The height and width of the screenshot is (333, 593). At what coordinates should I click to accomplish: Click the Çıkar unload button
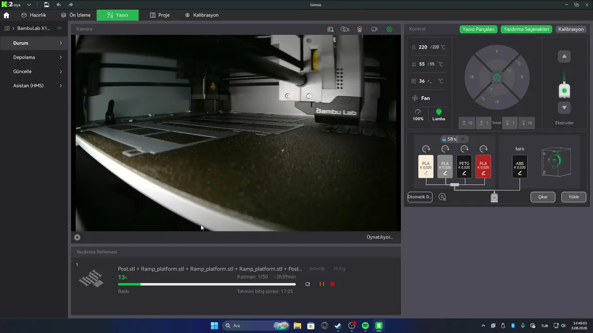pos(543,197)
